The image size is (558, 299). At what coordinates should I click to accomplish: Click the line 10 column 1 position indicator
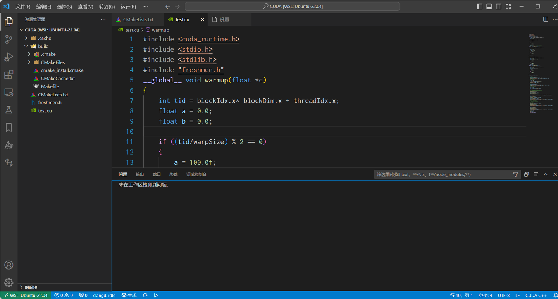click(x=462, y=295)
